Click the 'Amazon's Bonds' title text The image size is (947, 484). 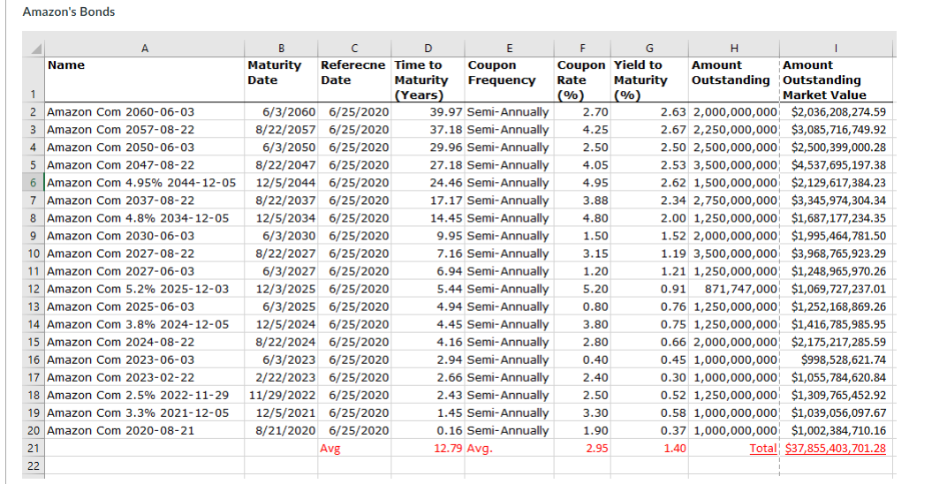(x=69, y=11)
